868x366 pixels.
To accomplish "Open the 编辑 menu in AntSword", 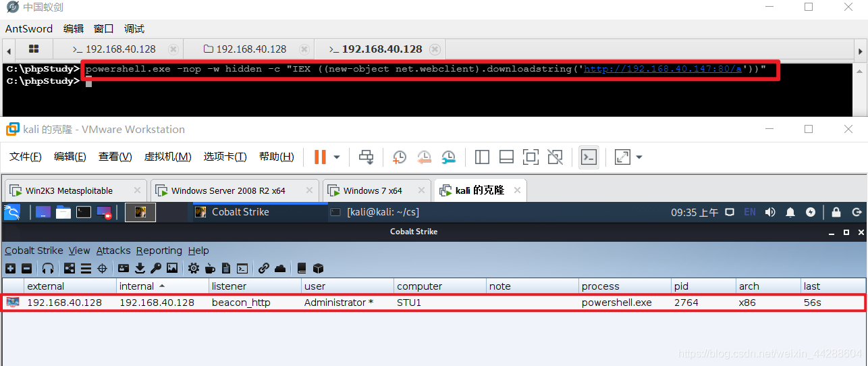I will [x=74, y=28].
